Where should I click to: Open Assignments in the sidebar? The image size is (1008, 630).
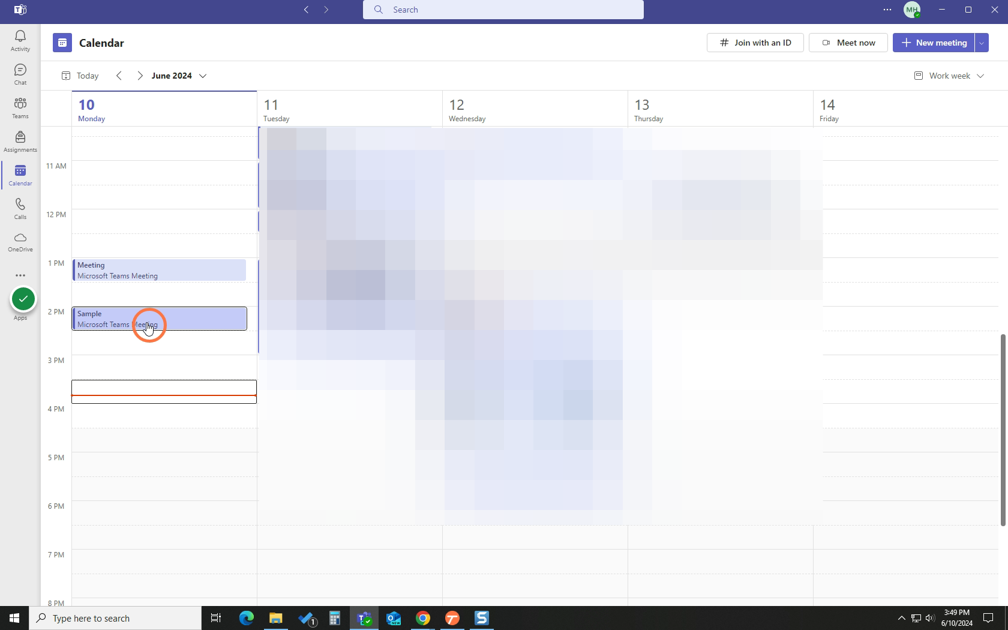click(x=20, y=142)
